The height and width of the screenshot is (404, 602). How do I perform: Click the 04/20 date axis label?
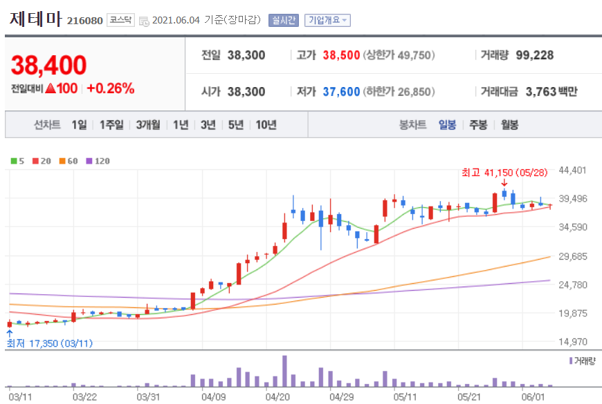pos(277,397)
